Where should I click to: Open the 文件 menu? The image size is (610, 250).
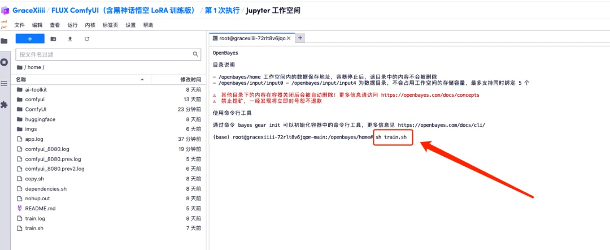pyautogui.click(x=20, y=25)
